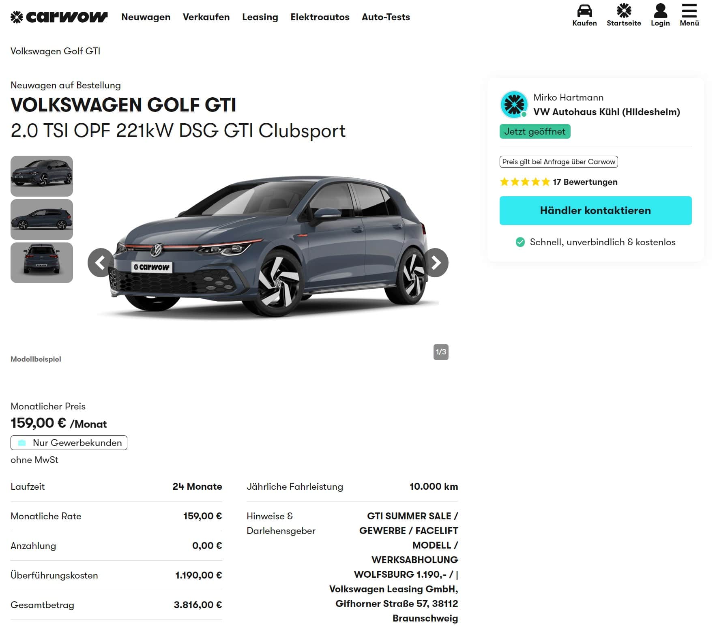
Task: Click the 24 Monate Laufzeit value
Action: (197, 487)
